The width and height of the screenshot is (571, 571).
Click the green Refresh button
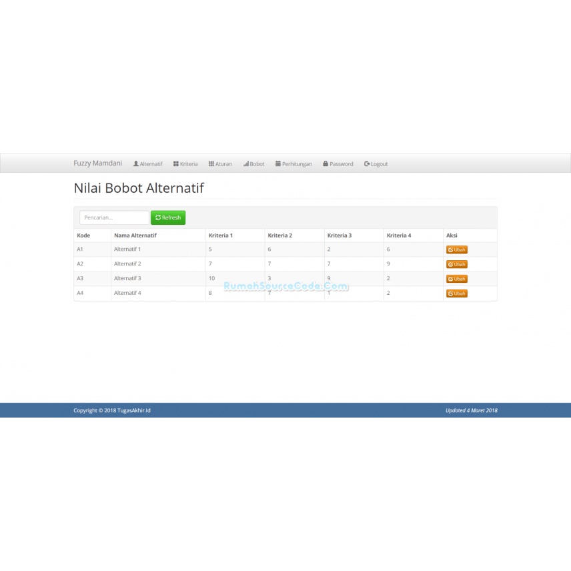[x=168, y=217]
